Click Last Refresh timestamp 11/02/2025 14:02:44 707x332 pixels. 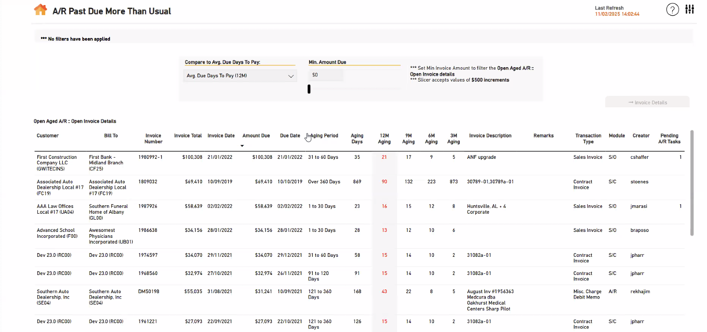point(617,14)
